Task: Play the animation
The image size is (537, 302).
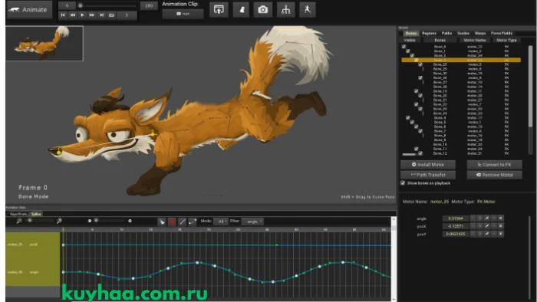Action: 82,15
